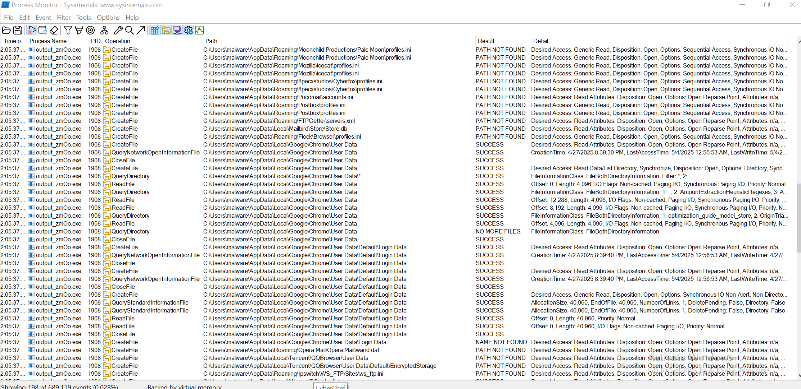This screenshot has height=389, width=801.
Task: Show the Process Tree icon
Action: [x=104, y=30]
